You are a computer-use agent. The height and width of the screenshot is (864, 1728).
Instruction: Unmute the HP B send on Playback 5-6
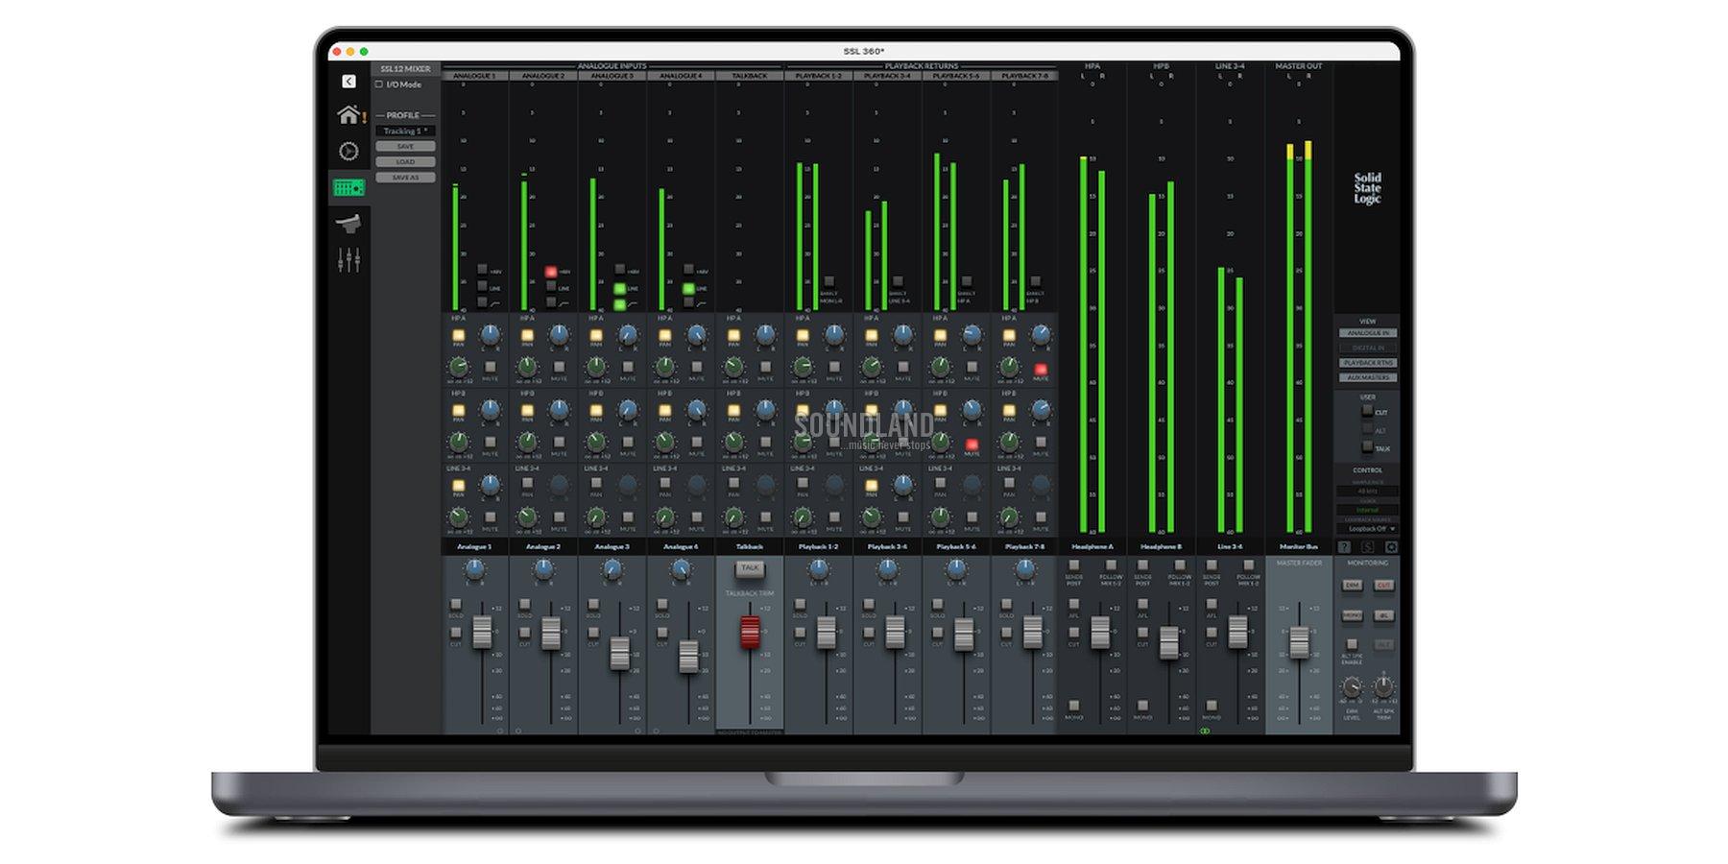point(972,444)
